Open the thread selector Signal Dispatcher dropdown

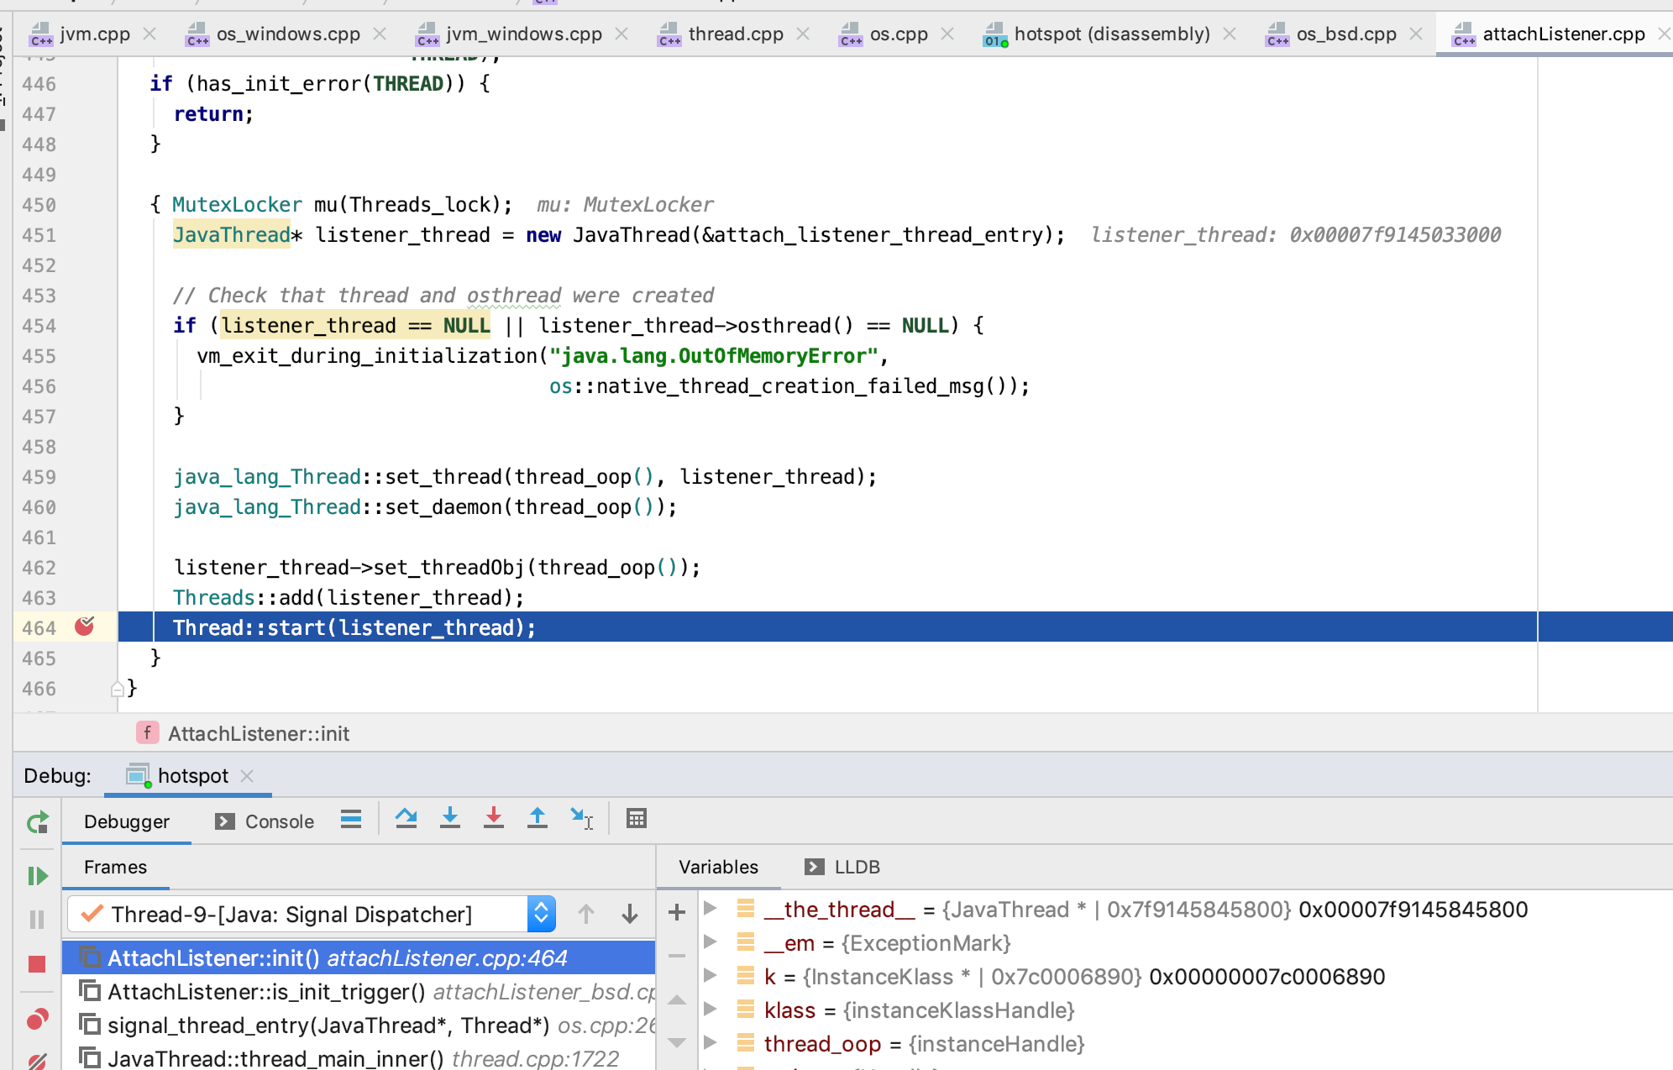point(542,914)
